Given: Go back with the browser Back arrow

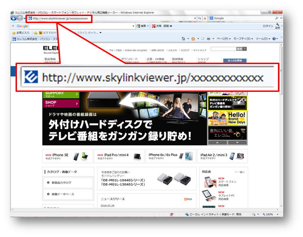Looking at the screenshot, I should coord(14,18).
